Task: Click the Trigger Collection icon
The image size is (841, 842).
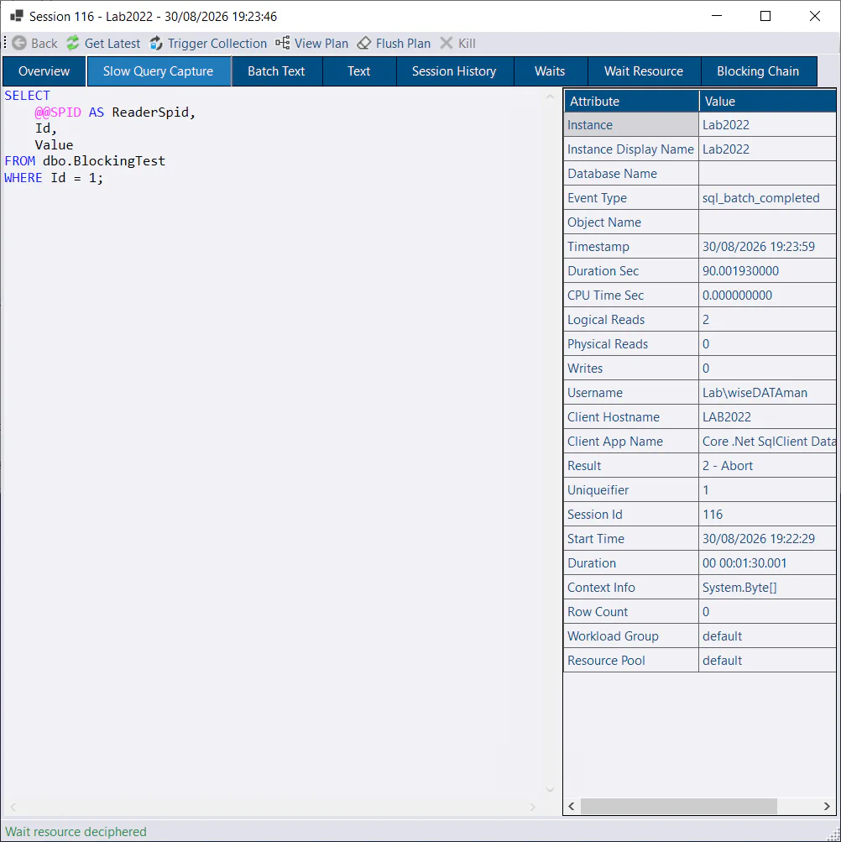Action: pyautogui.click(x=156, y=43)
